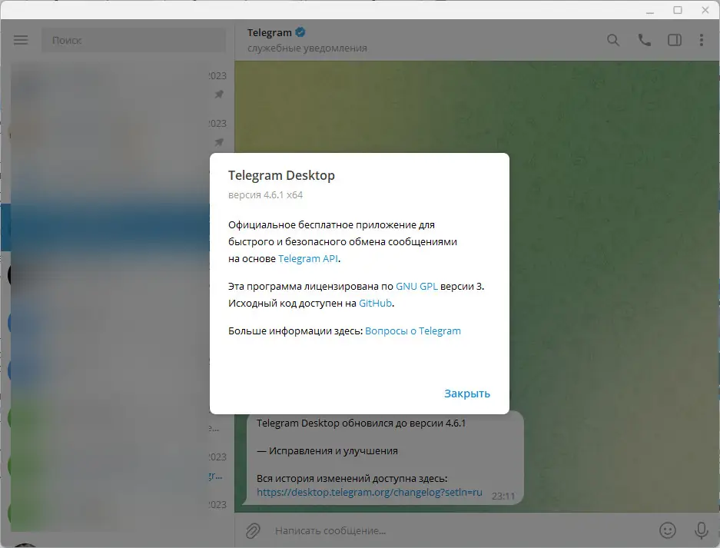Open the desktop.telegram.org changelog link
The height and width of the screenshot is (548, 720).
[369, 493]
